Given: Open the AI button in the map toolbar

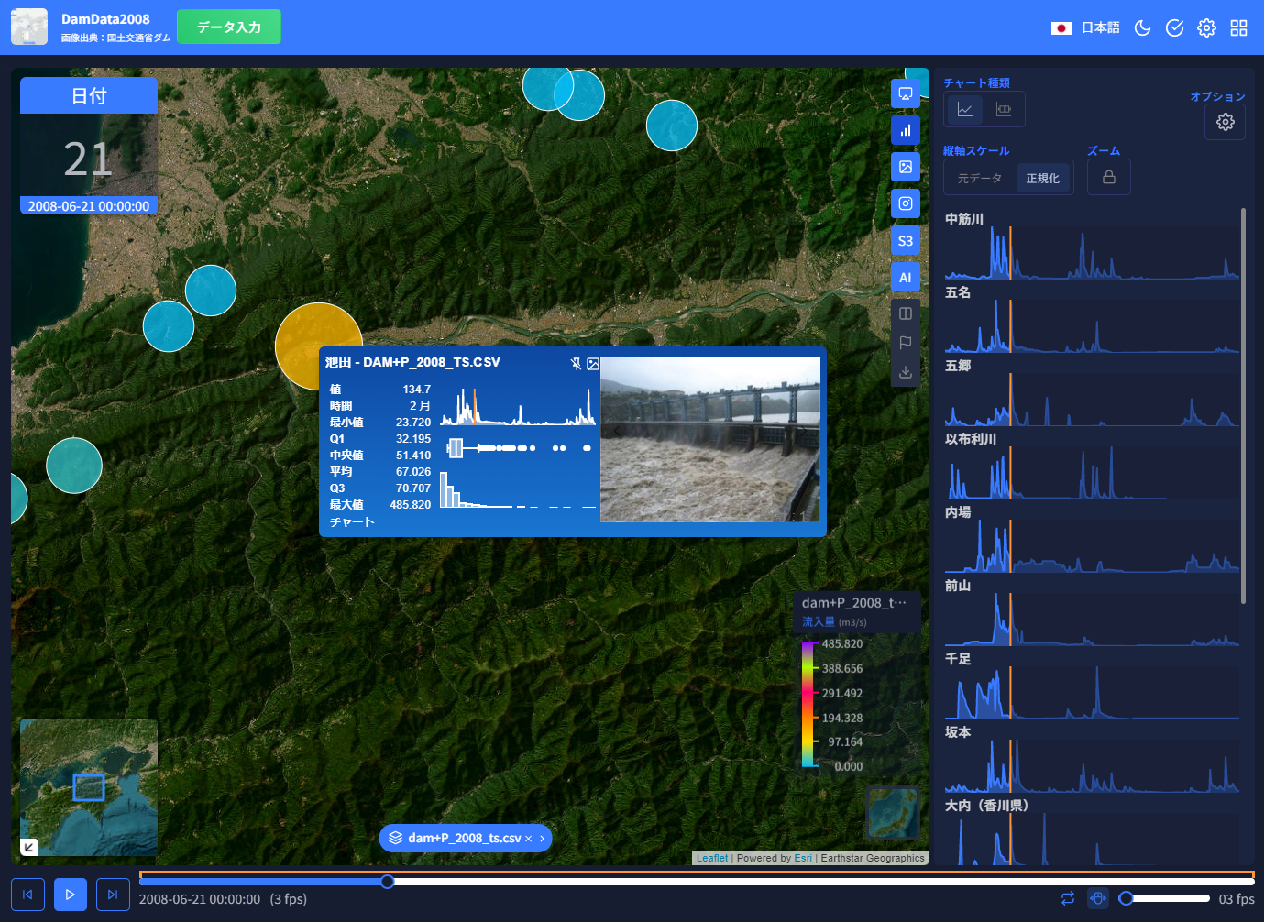Looking at the screenshot, I should click(x=906, y=277).
